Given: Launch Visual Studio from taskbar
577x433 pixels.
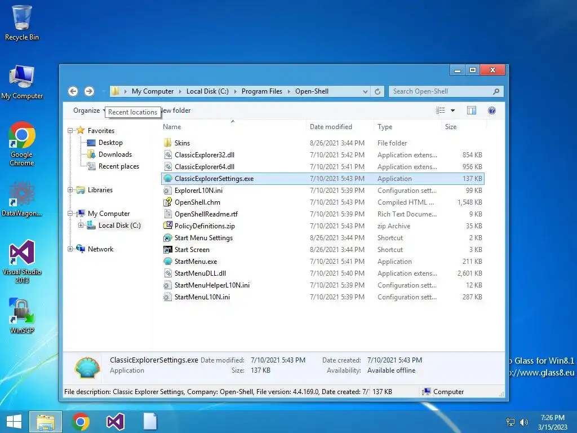Looking at the screenshot, I should 115,422.
